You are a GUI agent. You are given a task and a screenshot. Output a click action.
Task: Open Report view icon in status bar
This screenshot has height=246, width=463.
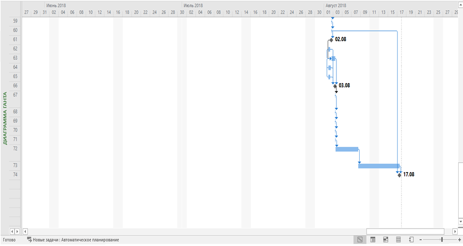(x=411, y=240)
